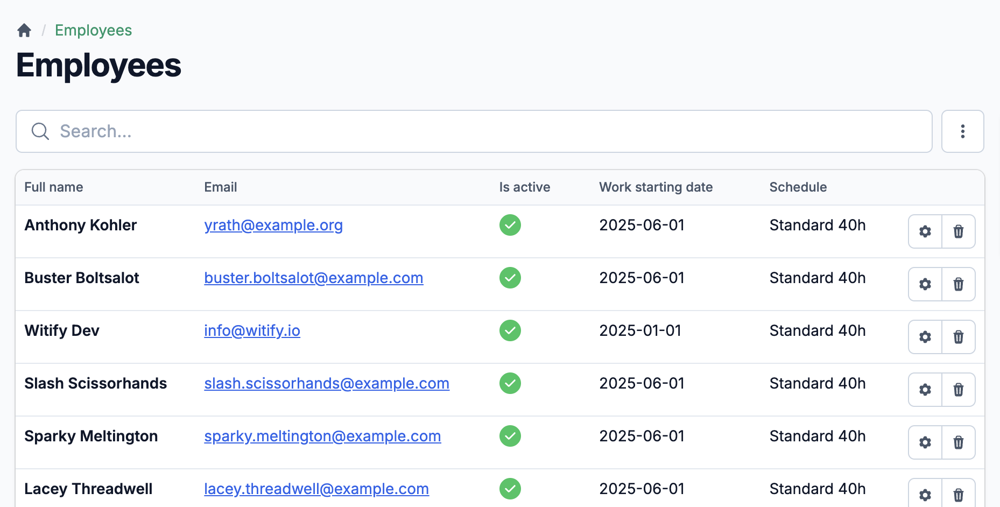This screenshot has height=507, width=1000.
Task: Delete Witify Dev with trash icon
Action: 959,337
